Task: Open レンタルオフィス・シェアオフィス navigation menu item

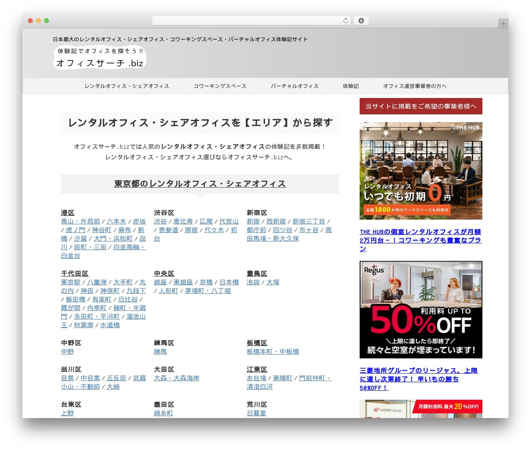Action: [x=127, y=86]
